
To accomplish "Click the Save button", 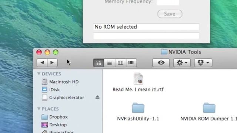I will coord(170,14).
